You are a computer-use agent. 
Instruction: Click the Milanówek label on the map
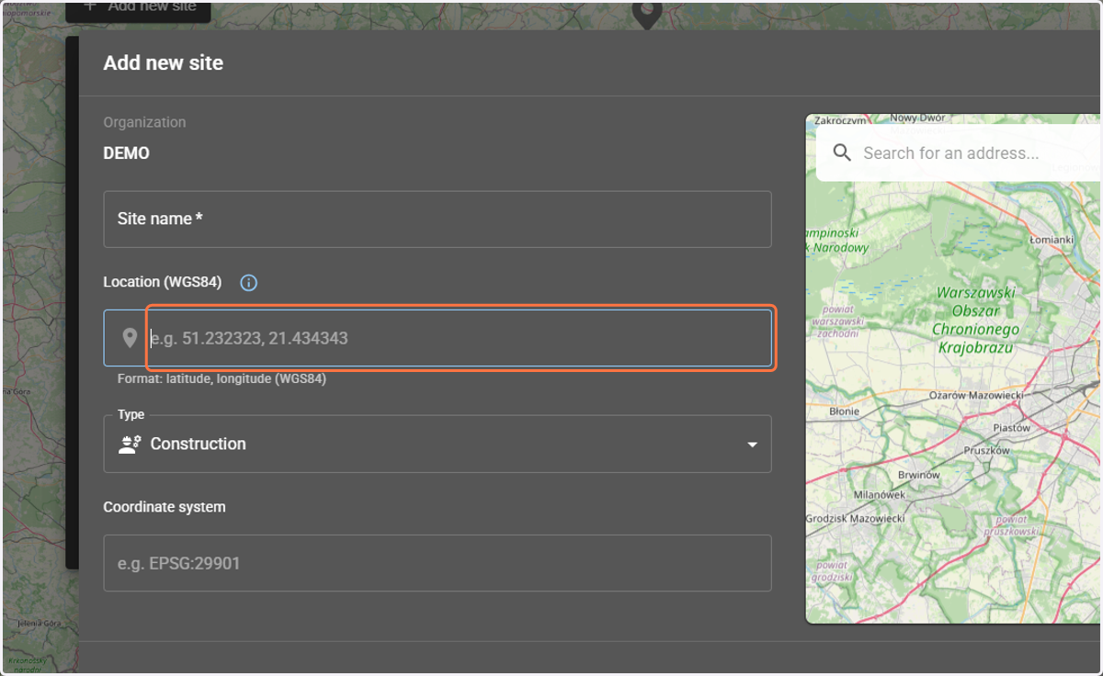coord(880,494)
